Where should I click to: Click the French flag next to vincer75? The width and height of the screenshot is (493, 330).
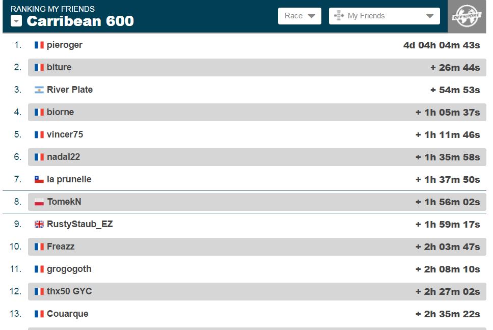39,134
